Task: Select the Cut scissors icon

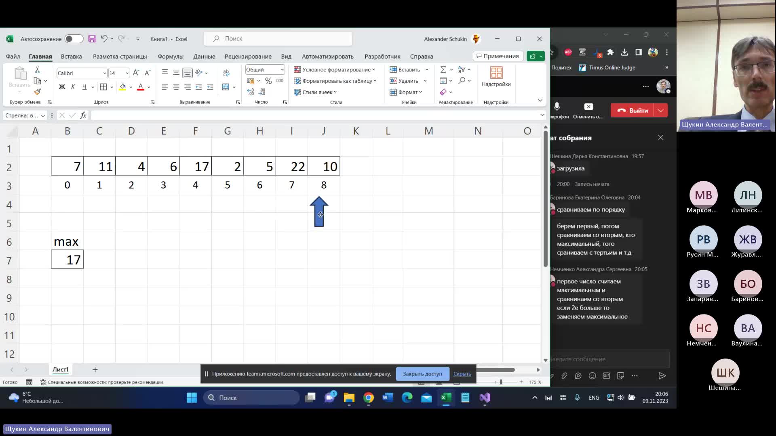Action: (37, 70)
